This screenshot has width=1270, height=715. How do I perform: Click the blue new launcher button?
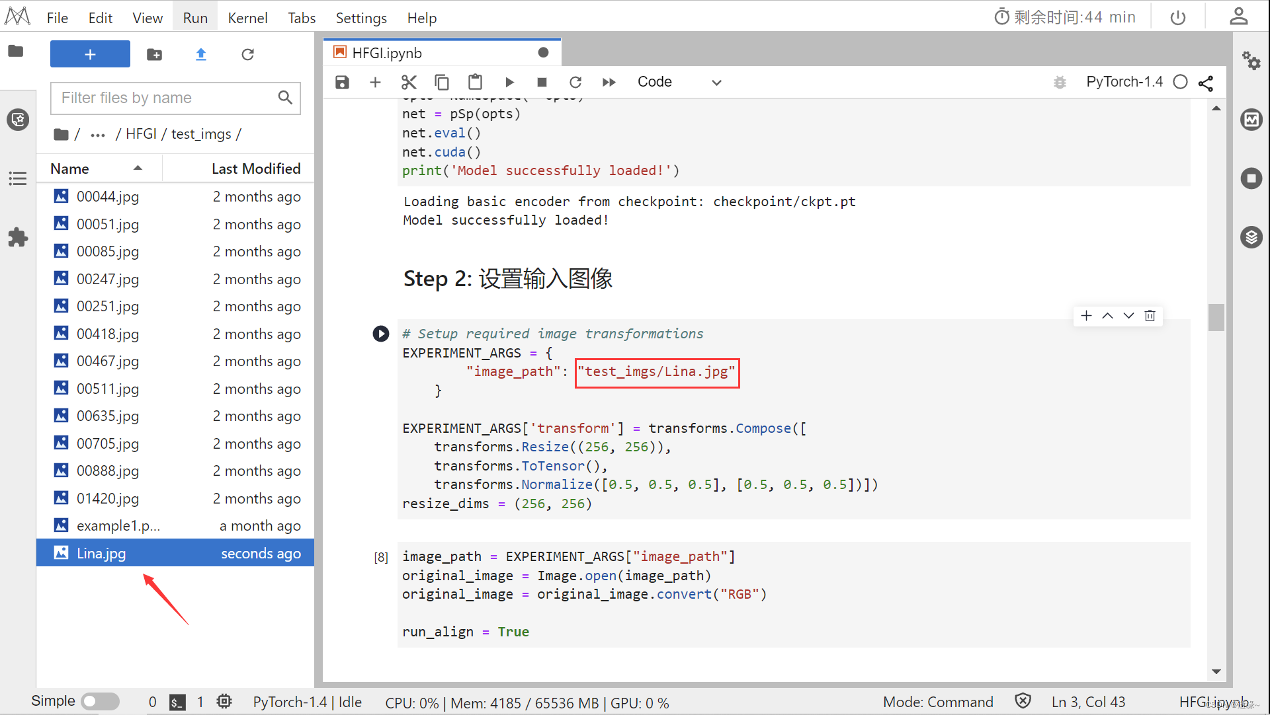point(90,54)
